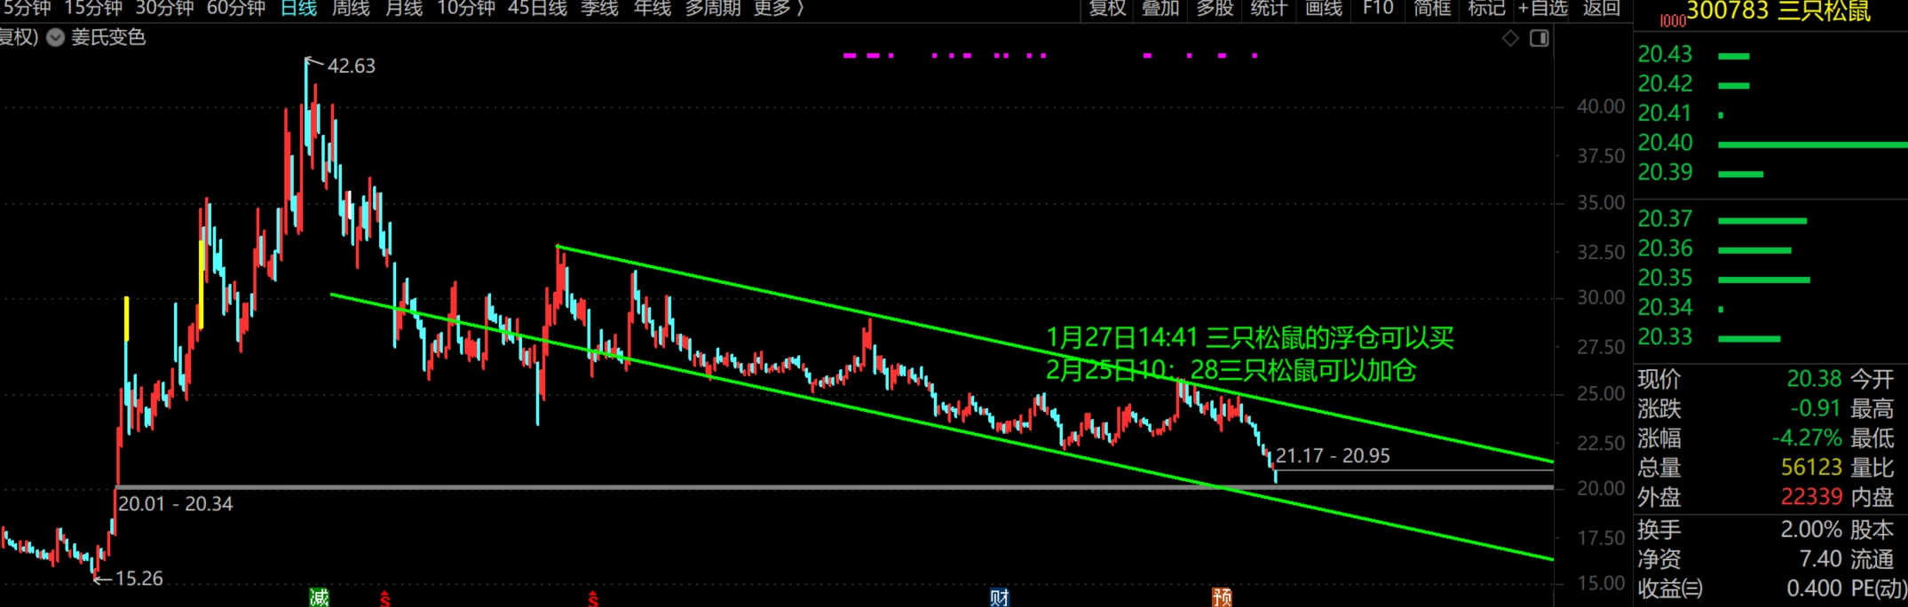Expand the 更多 period options
This screenshot has width=1908, height=607.
click(778, 9)
